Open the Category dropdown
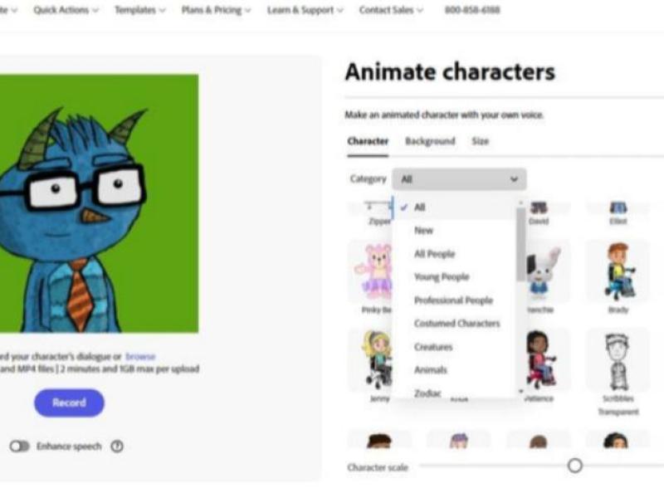 tap(459, 179)
